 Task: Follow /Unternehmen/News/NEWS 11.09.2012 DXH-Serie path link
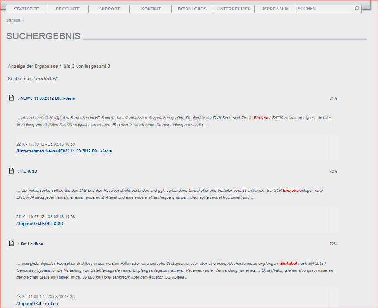coord(64,151)
